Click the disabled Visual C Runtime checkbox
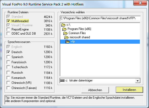The image size is (149, 108). [8, 25]
